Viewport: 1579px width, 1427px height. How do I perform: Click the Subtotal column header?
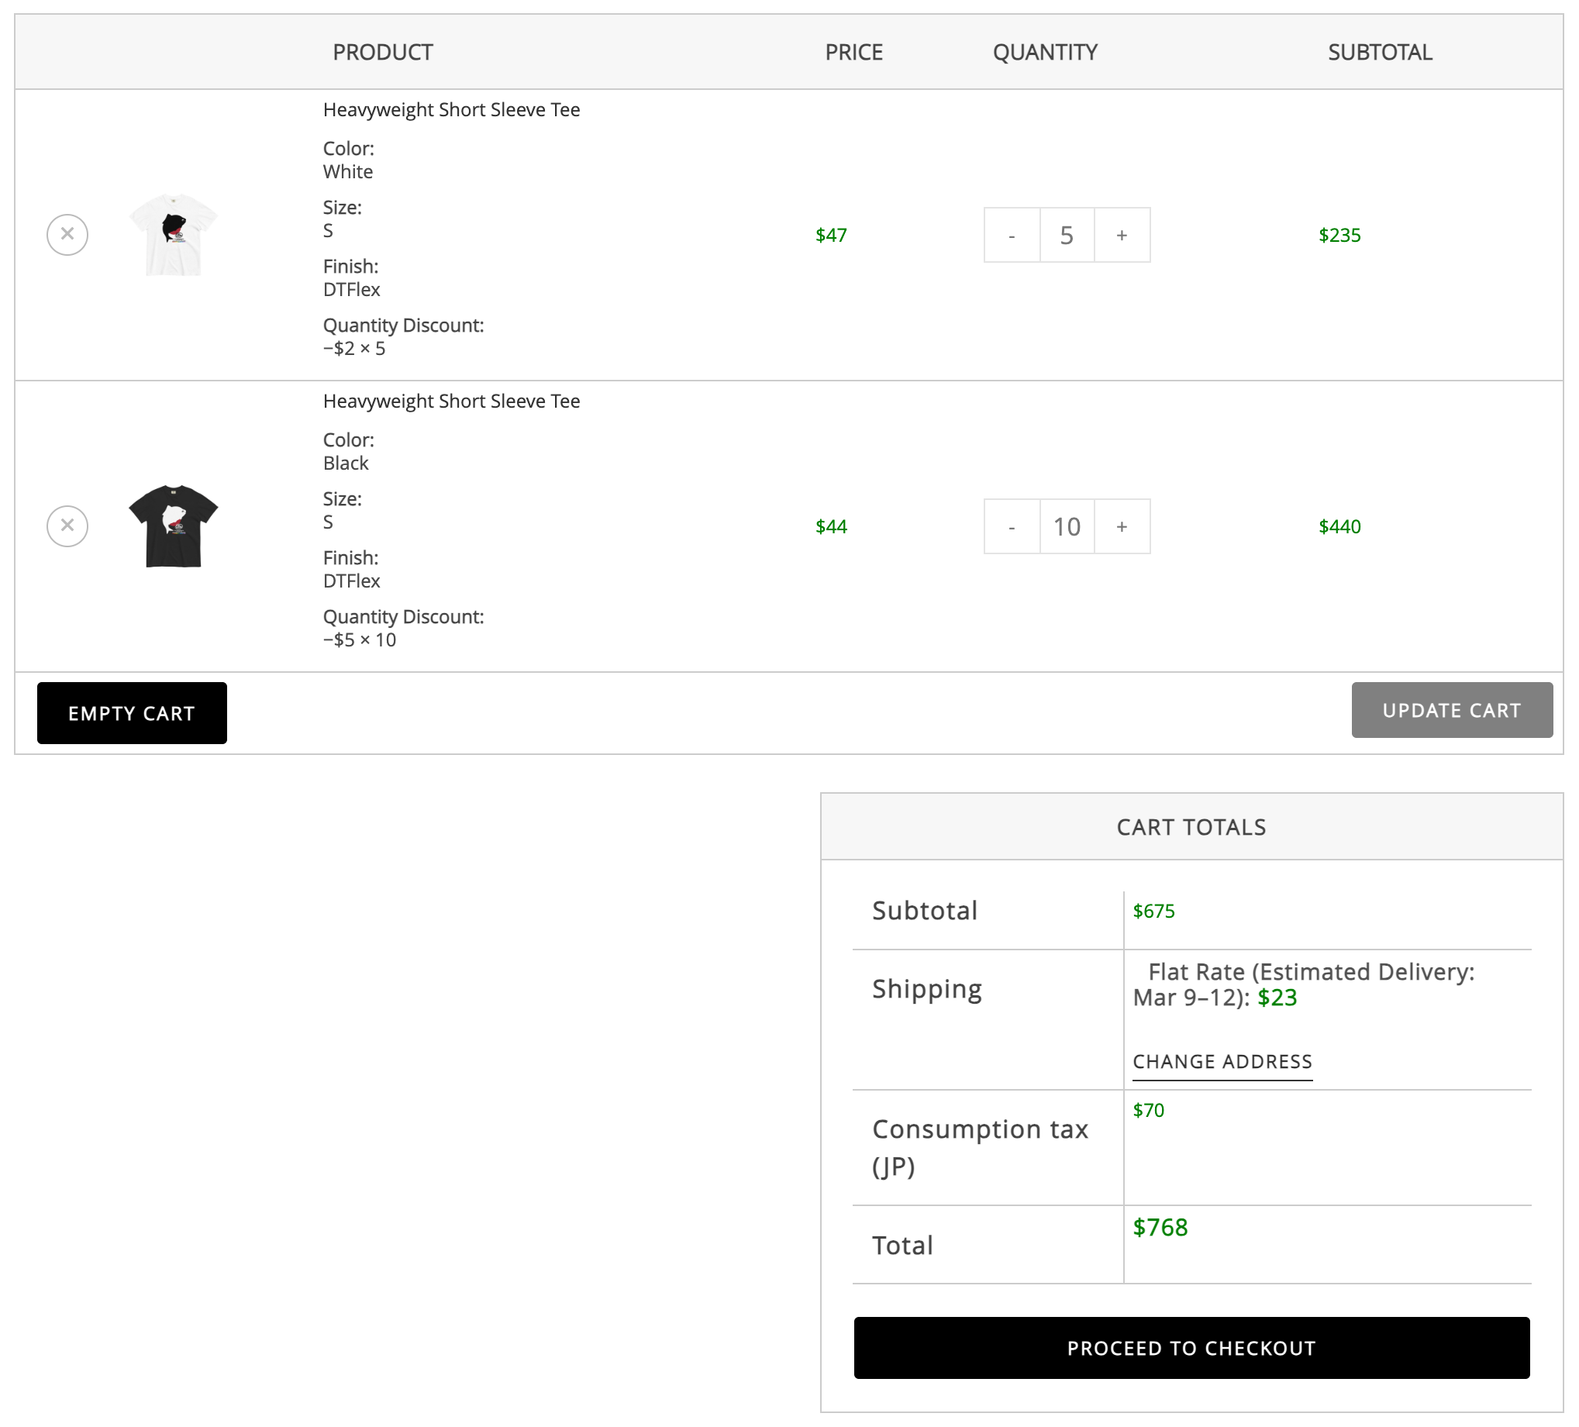(1379, 53)
